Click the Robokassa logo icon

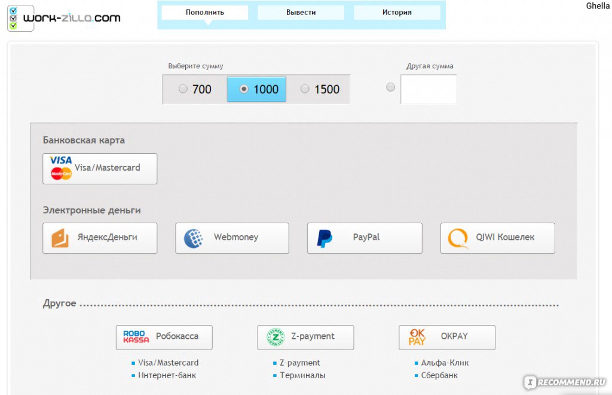[136, 337]
